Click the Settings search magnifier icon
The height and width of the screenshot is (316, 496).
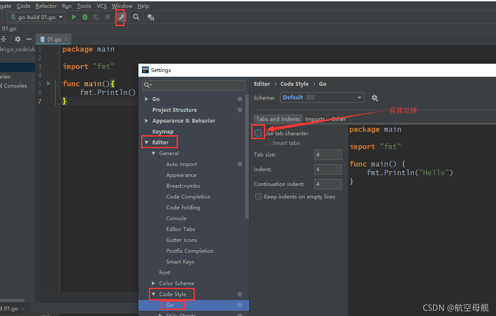148,85
